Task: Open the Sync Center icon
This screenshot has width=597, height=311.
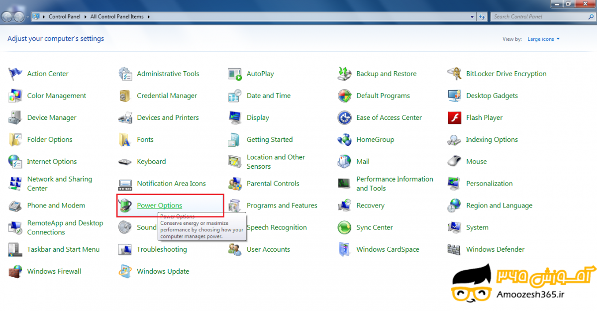Action: [x=344, y=228]
